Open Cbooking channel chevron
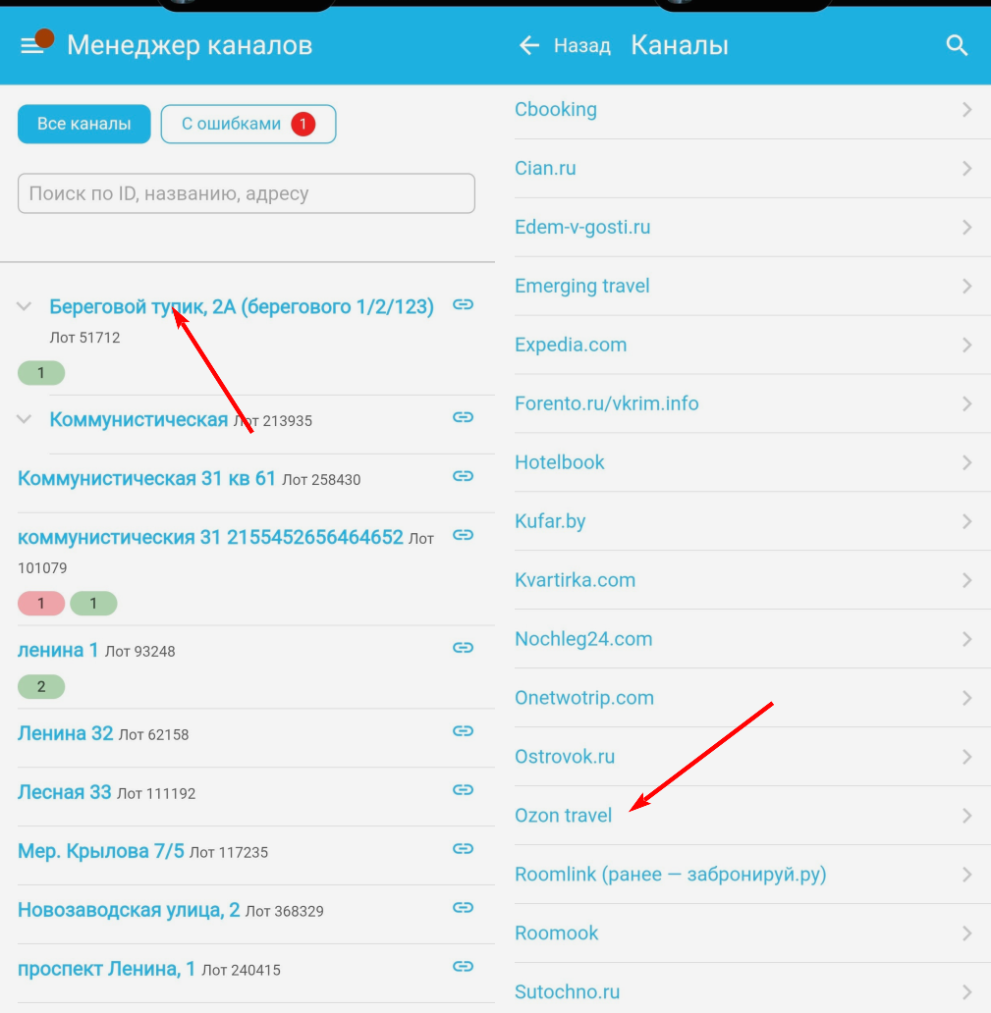 click(966, 109)
